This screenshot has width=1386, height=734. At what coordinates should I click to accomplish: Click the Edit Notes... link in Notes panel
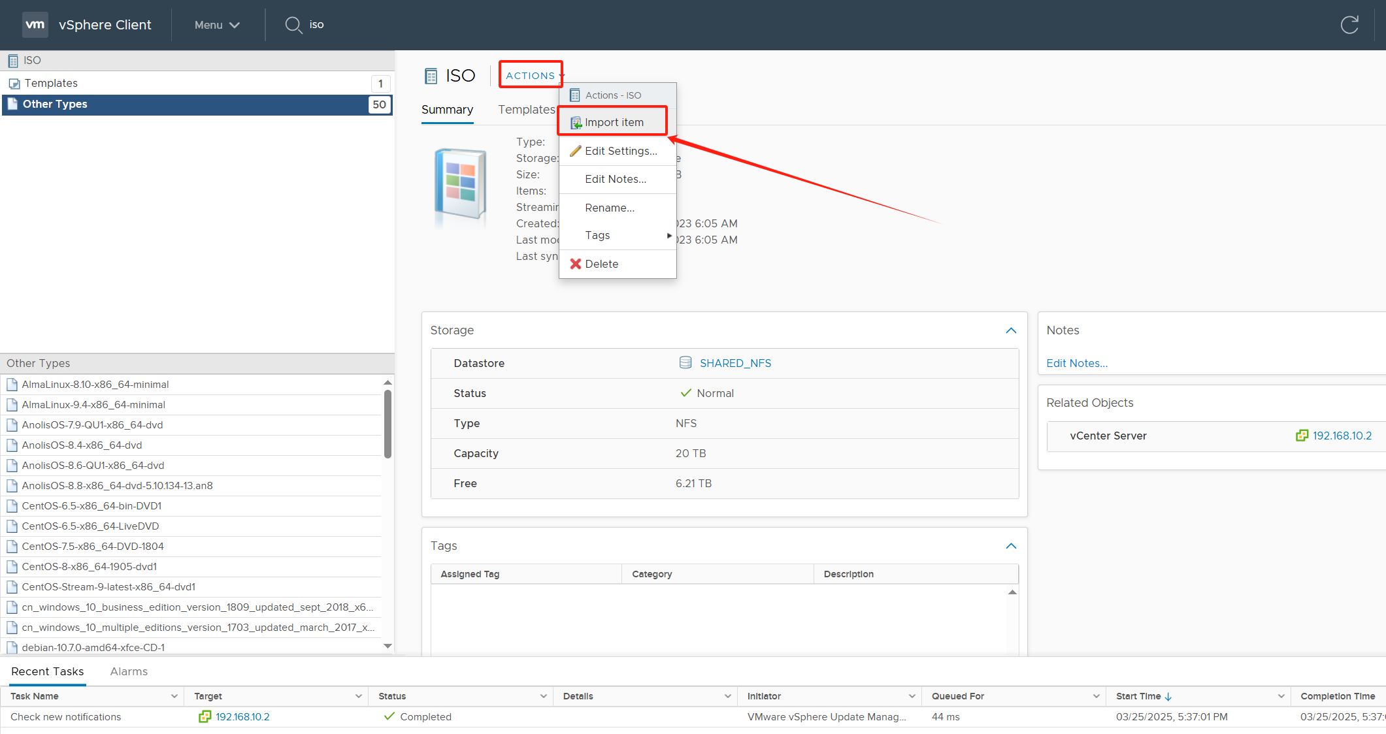click(1077, 363)
